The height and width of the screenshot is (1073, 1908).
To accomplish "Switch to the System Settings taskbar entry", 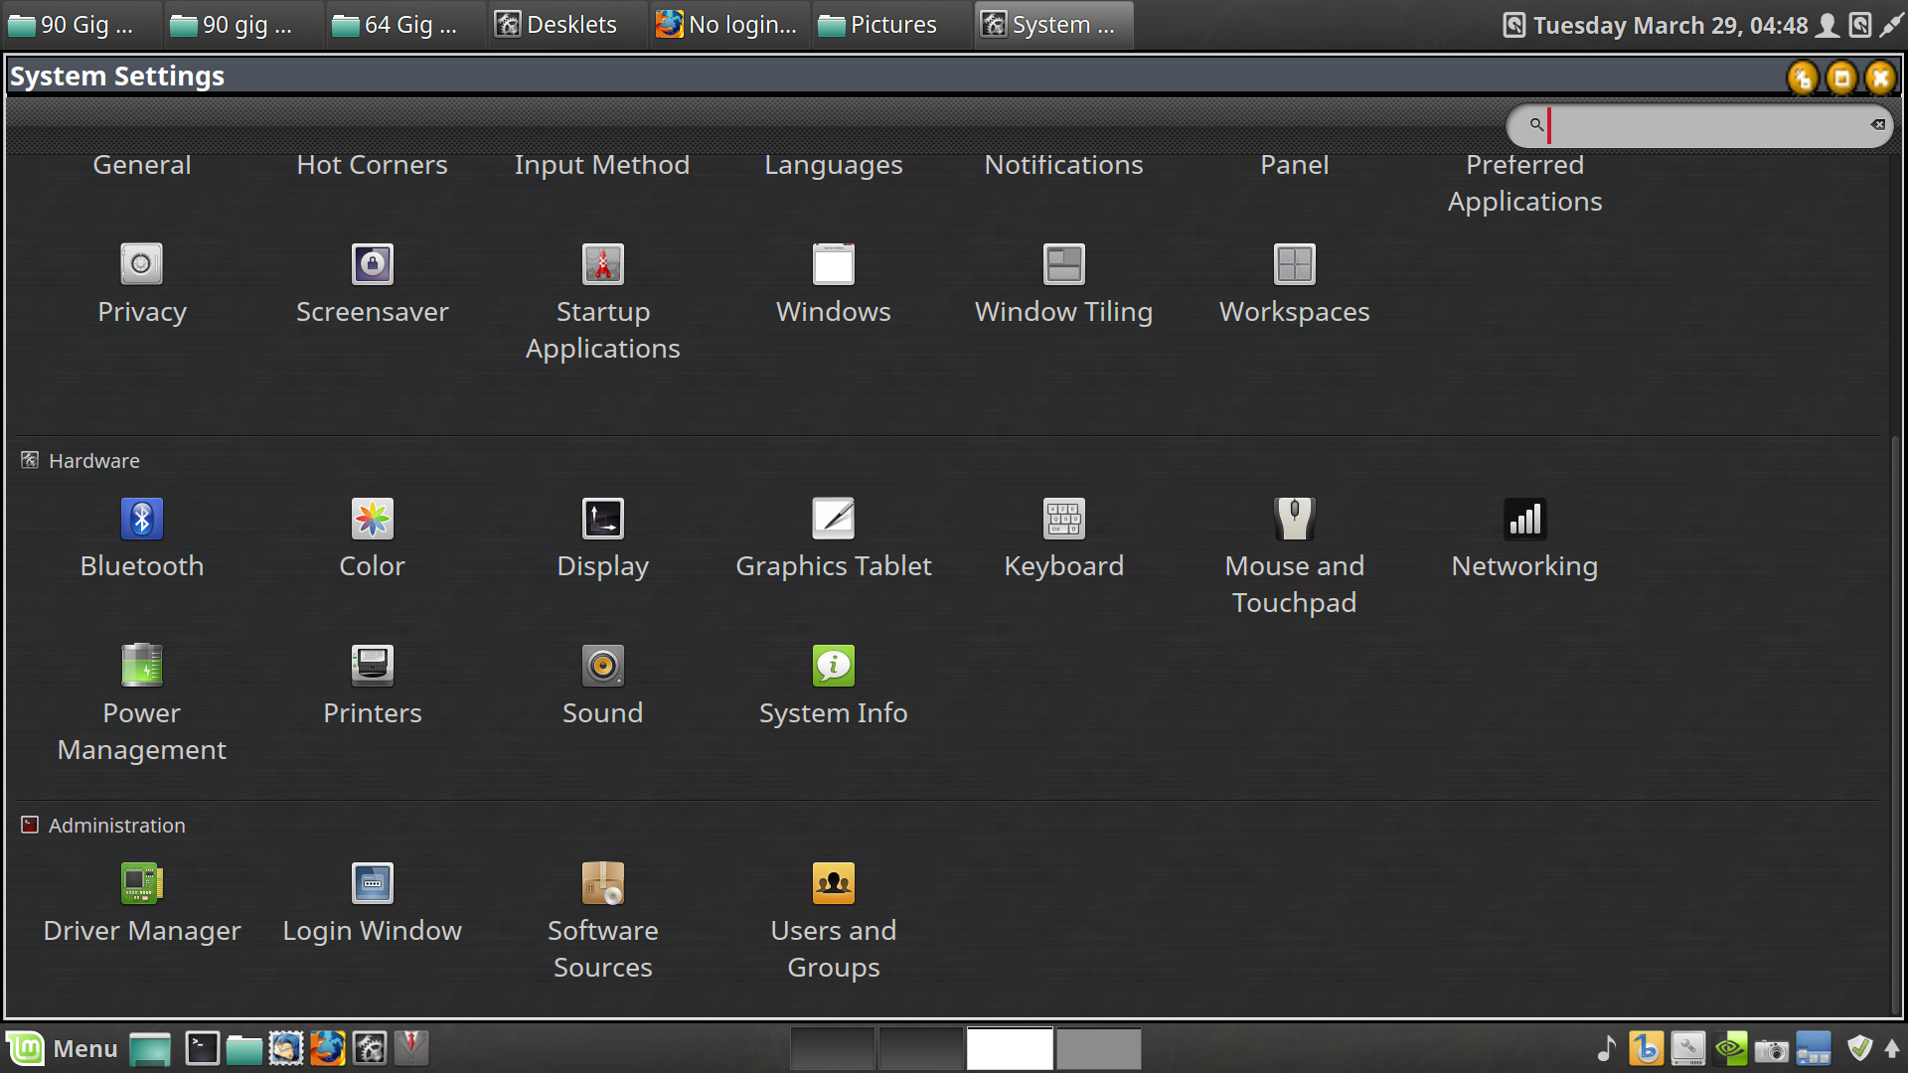I will coord(1053,25).
